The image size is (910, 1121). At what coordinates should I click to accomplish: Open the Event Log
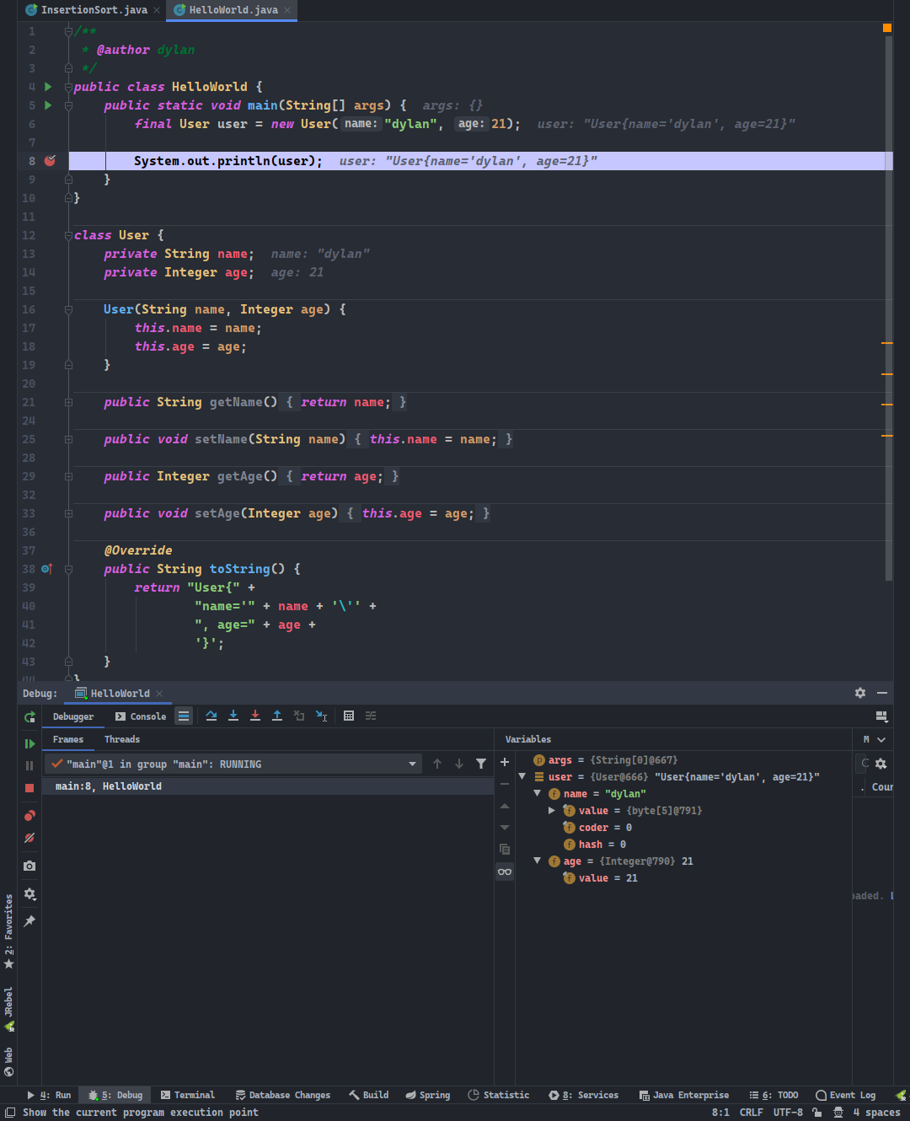846,1095
